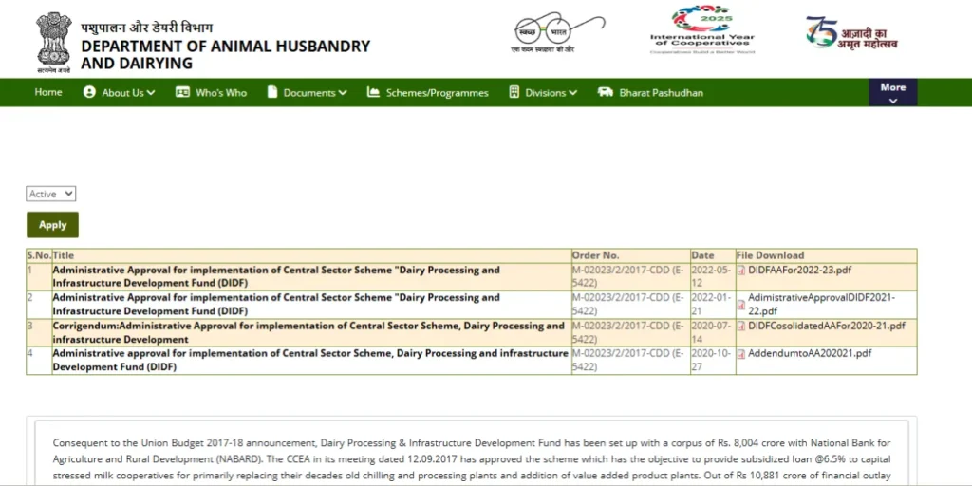
Task: Open the About Us menu label
Action: coord(122,93)
